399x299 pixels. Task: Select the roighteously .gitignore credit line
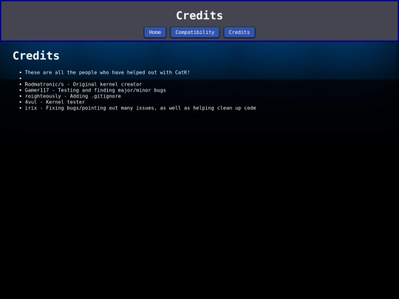click(x=72, y=96)
